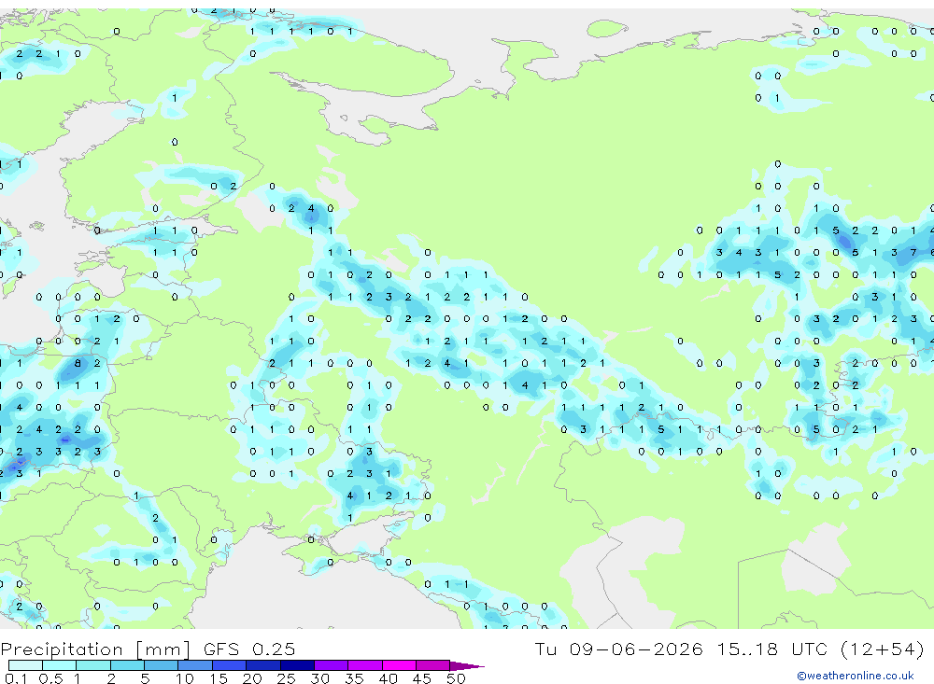Click the '0.1' legend scale label
The width and height of the screenshot is (934, 684).
coord(16,678)
